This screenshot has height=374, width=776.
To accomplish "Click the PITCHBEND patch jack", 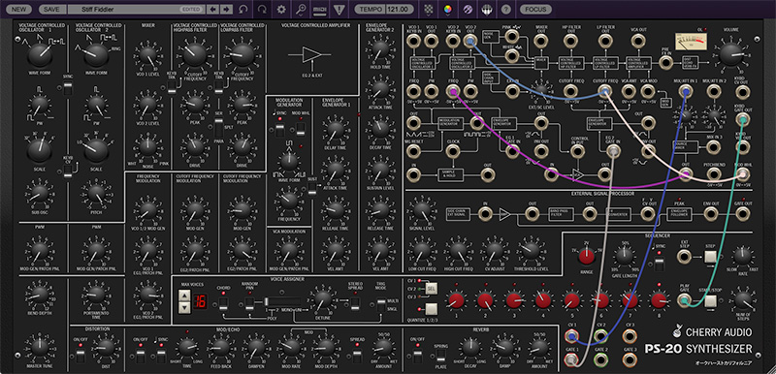I will pyautogui.click(x=713, y=173).
